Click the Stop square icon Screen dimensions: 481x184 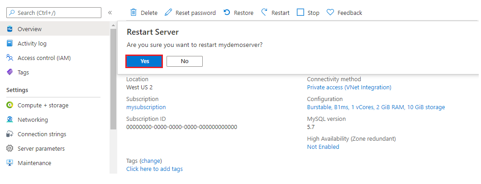(x=300, y=13)
